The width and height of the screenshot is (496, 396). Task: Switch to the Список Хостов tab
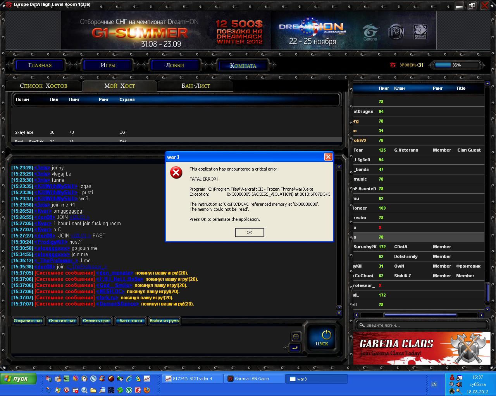coord(43,86)
